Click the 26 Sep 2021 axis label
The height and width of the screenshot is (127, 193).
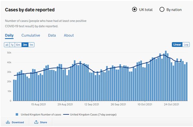[x=118, y=104]
